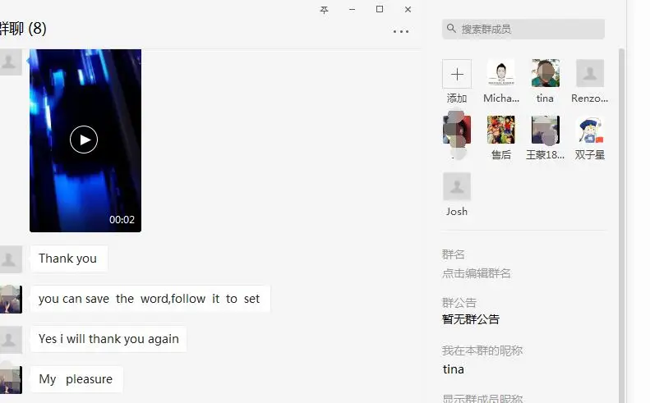This screenshot has height=403, width=650.
Task: Click the "Thank you" message bubble
Action: (69, 259)
